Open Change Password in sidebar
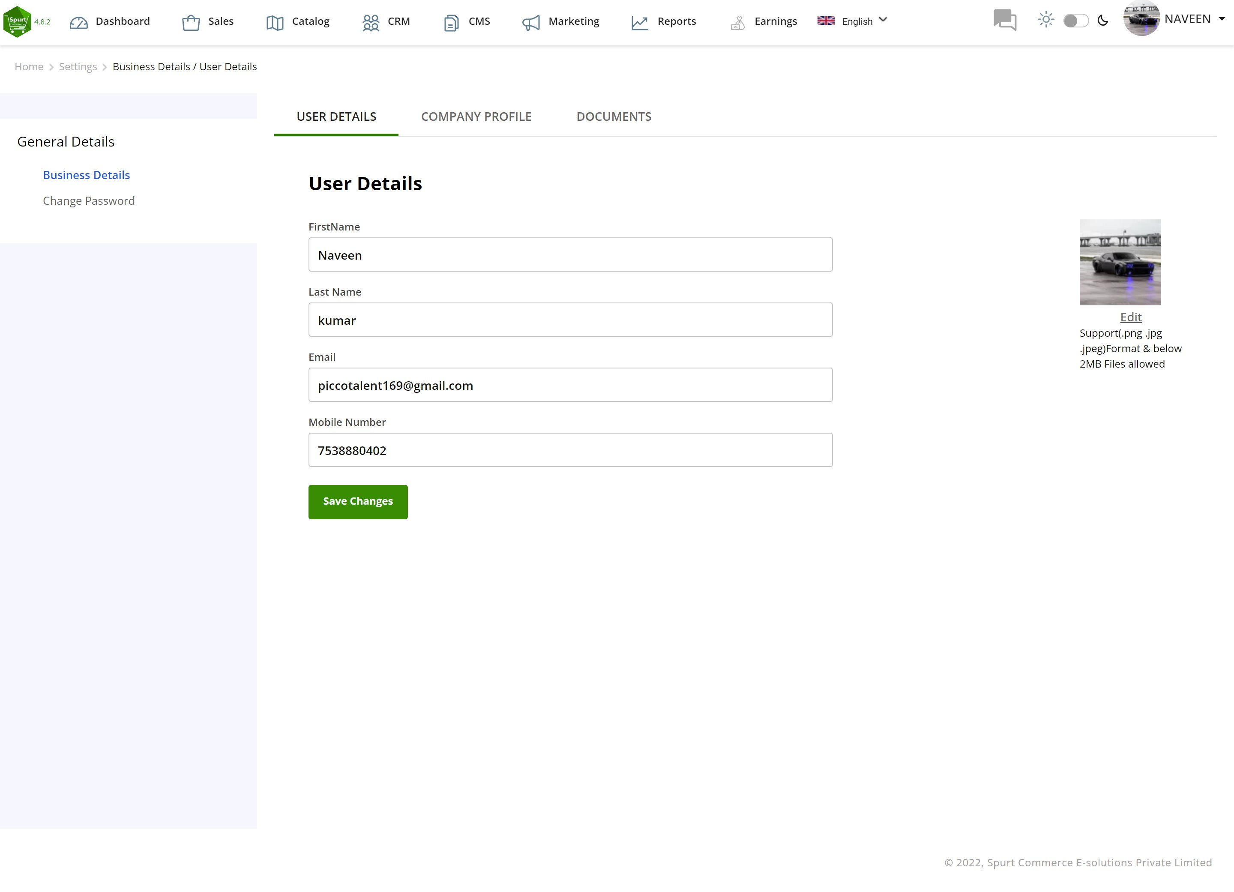1234x892 pixels. click(x=89, y=201)
